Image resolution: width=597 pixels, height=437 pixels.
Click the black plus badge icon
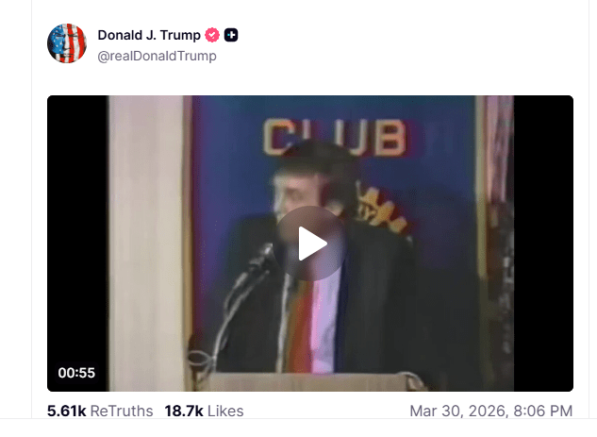(231, 35)
